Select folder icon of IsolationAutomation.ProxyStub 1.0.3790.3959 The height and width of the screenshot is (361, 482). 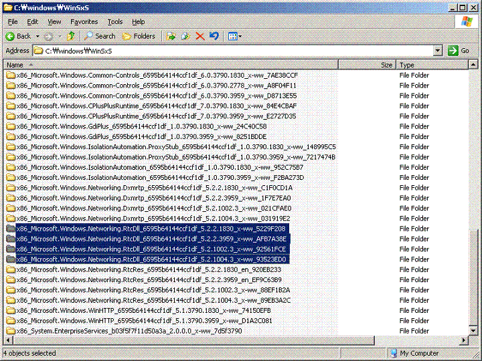(11, 157)
